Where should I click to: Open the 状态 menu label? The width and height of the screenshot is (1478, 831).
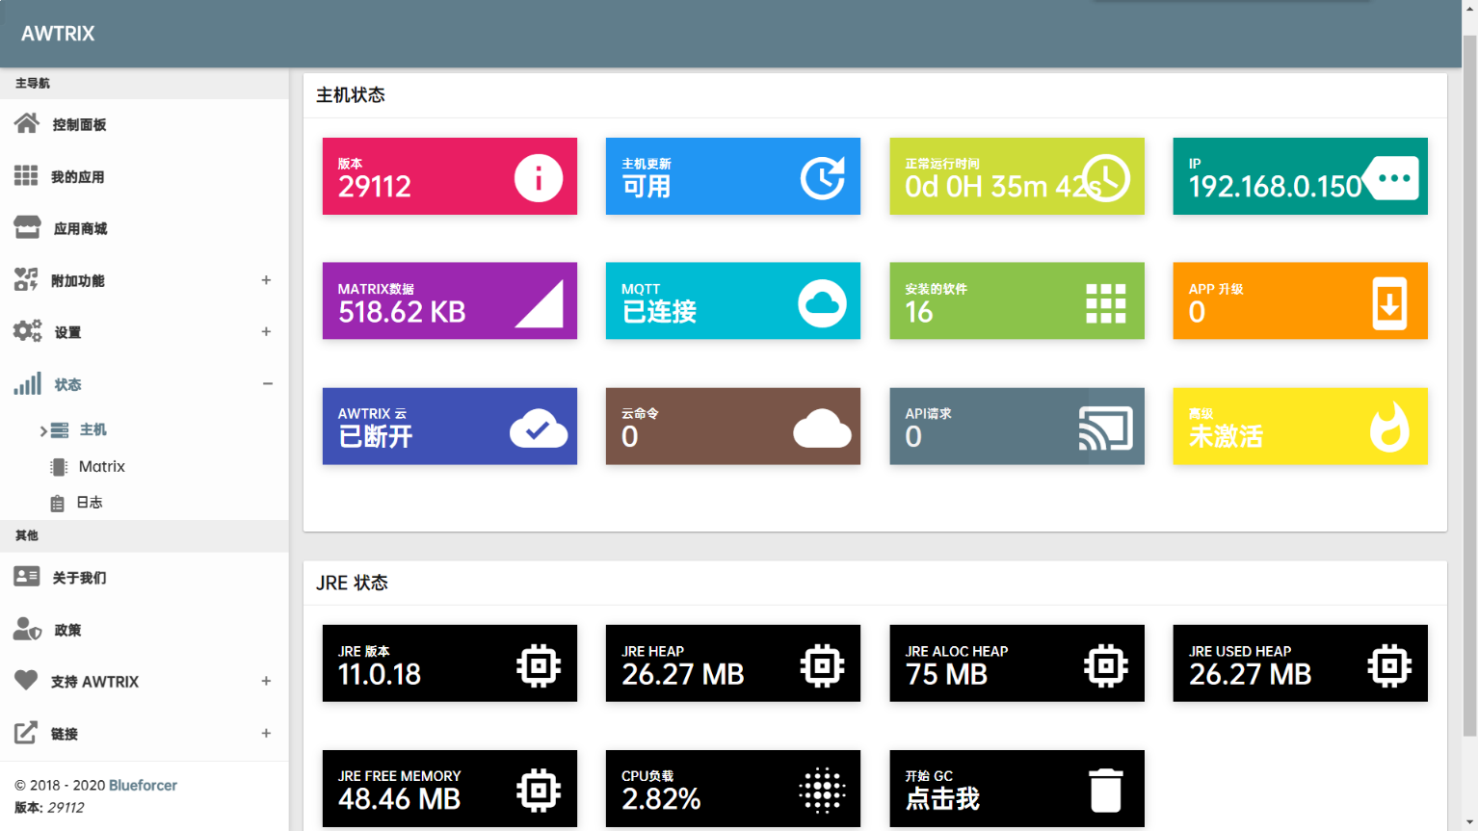click(x=67, y=384)
